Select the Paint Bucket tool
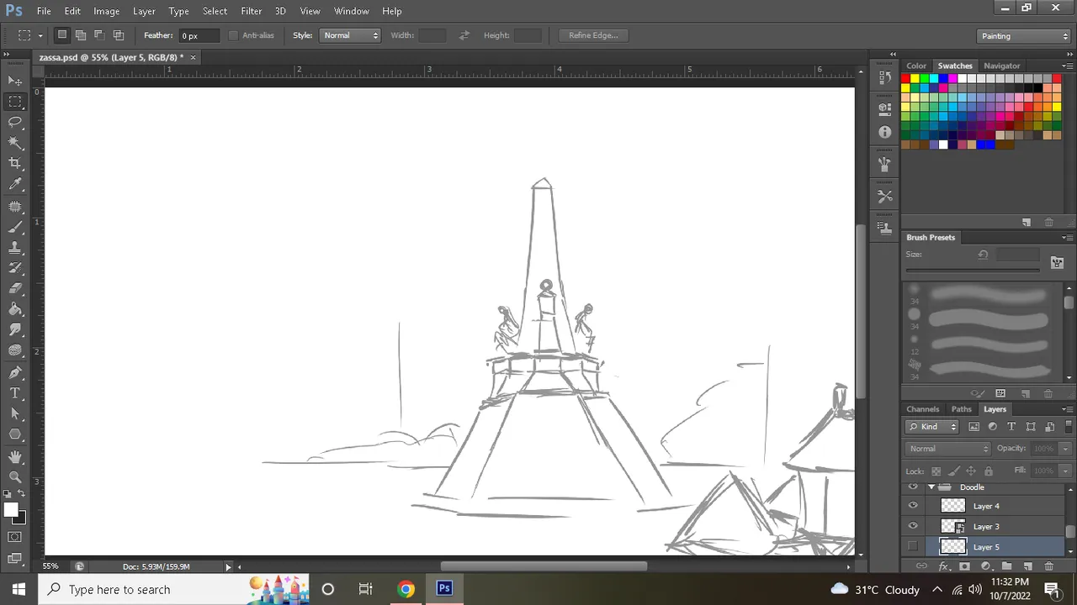The image size is (1077, 605). [x=15, y=309]
